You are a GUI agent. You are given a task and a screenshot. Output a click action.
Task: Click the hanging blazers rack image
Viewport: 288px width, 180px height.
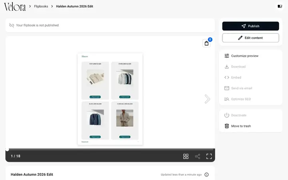(125, 77)
